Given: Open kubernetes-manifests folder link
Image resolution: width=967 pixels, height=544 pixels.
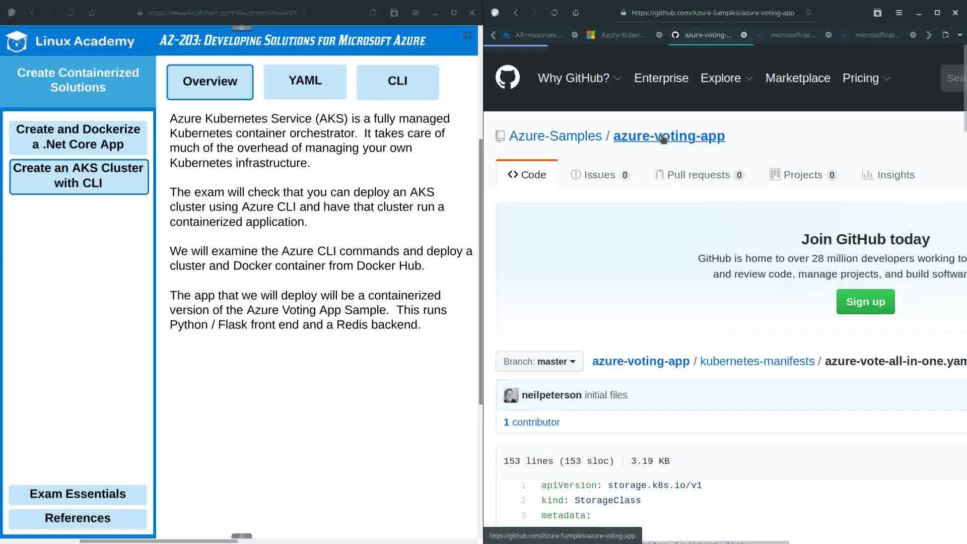Looking at the screenshot, I should coord(757,361).
